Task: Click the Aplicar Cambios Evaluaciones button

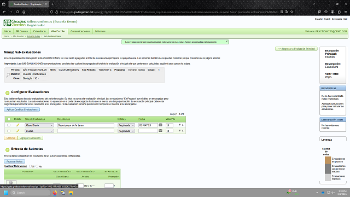Action: coord(22,109)
